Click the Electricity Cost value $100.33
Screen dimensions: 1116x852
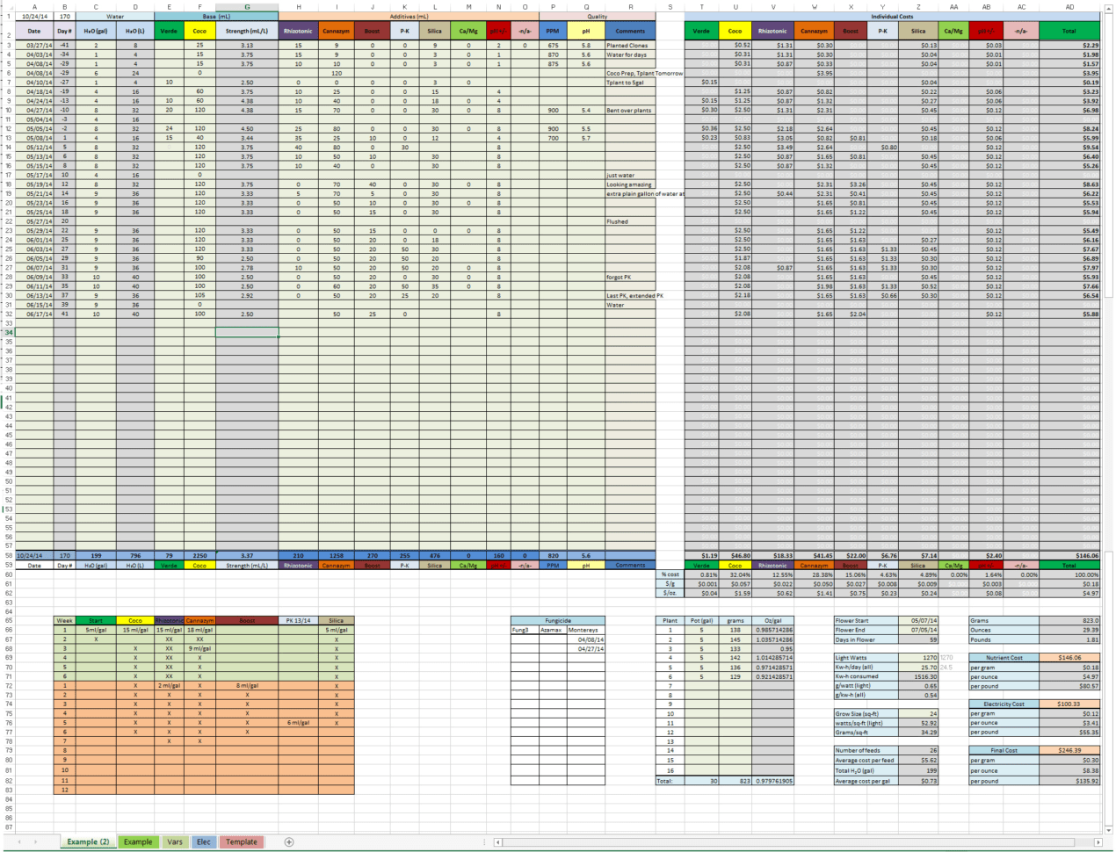pyautogui.click(x=1069, y=704)
